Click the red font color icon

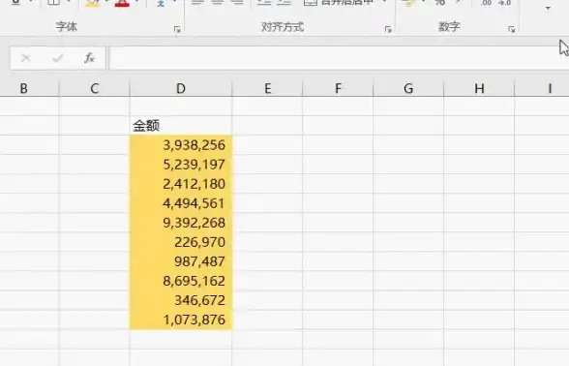click(x=122, y=3)
